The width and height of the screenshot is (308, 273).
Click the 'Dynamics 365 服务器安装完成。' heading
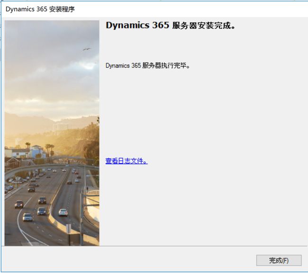(x=171, y=25)
